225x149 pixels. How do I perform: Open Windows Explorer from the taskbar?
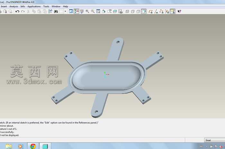coord(9,146)
